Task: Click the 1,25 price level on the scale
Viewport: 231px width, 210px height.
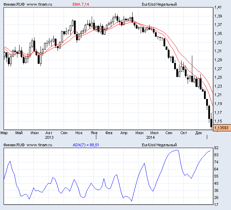Action: pos(217,78)
